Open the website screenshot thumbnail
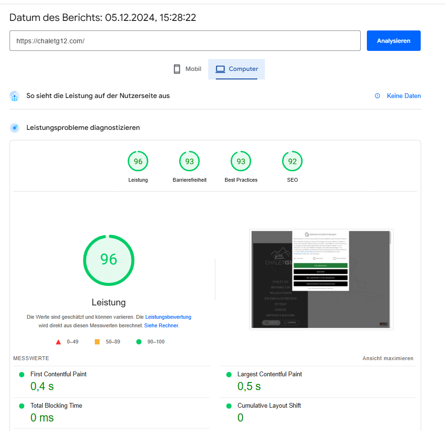Image resolution: width=445 pixels, height=431 pixels. 321,279
